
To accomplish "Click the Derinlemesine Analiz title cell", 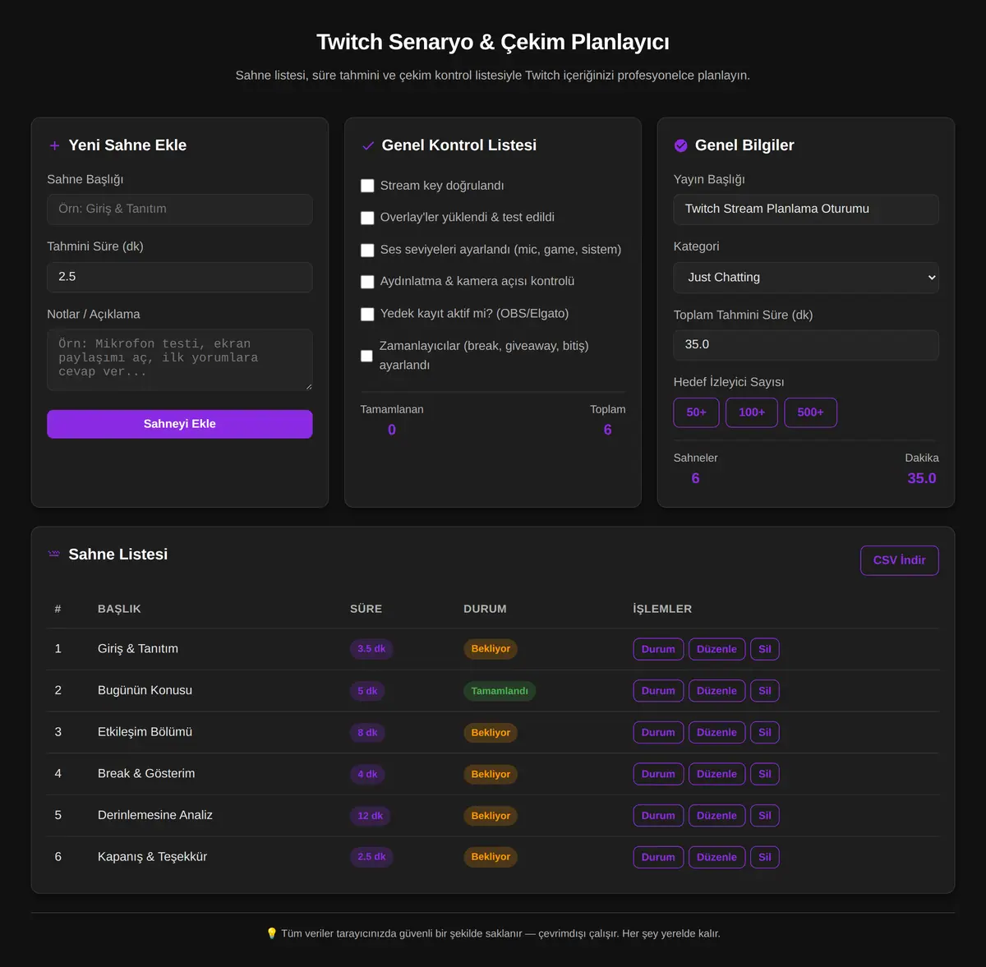I will [155, 815].
